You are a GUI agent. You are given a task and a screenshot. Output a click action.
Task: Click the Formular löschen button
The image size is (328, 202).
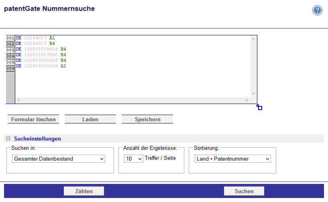33,119
